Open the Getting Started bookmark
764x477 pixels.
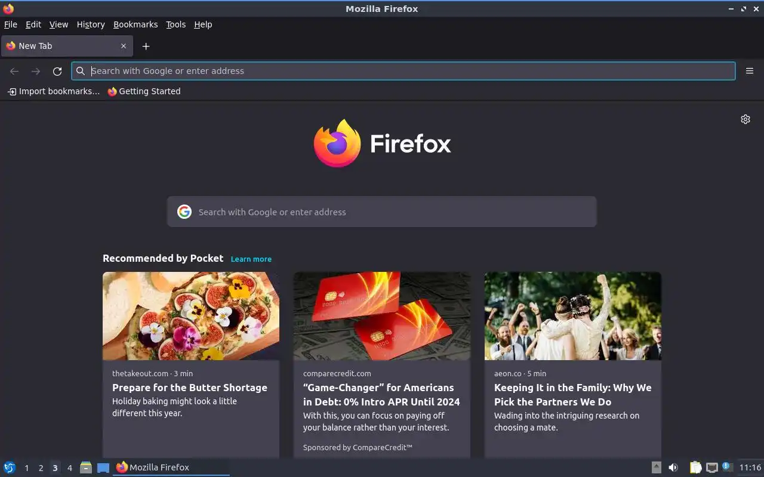click(144, 91)
